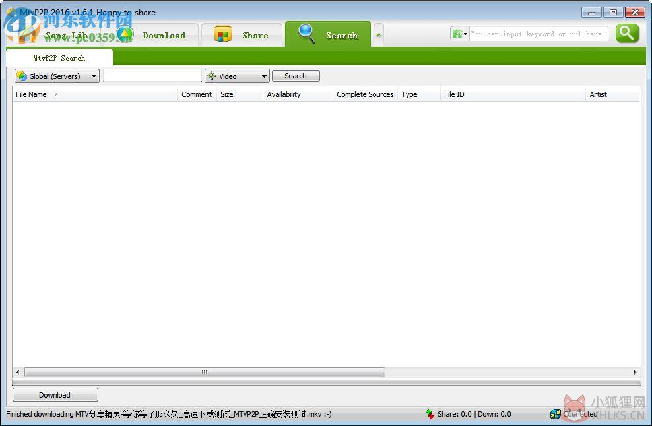Viewport: 652px width, 426px height.
Task: Click the scrollbar left arrow
Action: point(17,372)
